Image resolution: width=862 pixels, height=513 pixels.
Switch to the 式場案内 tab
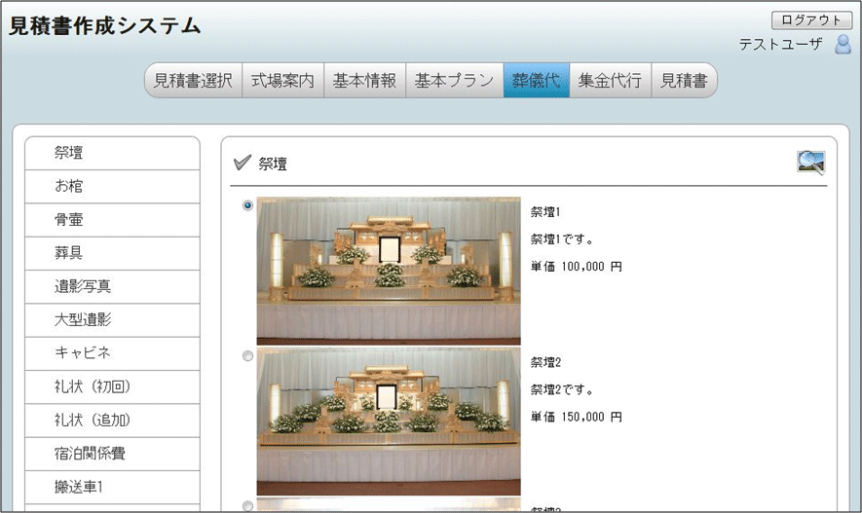[282, 80]
